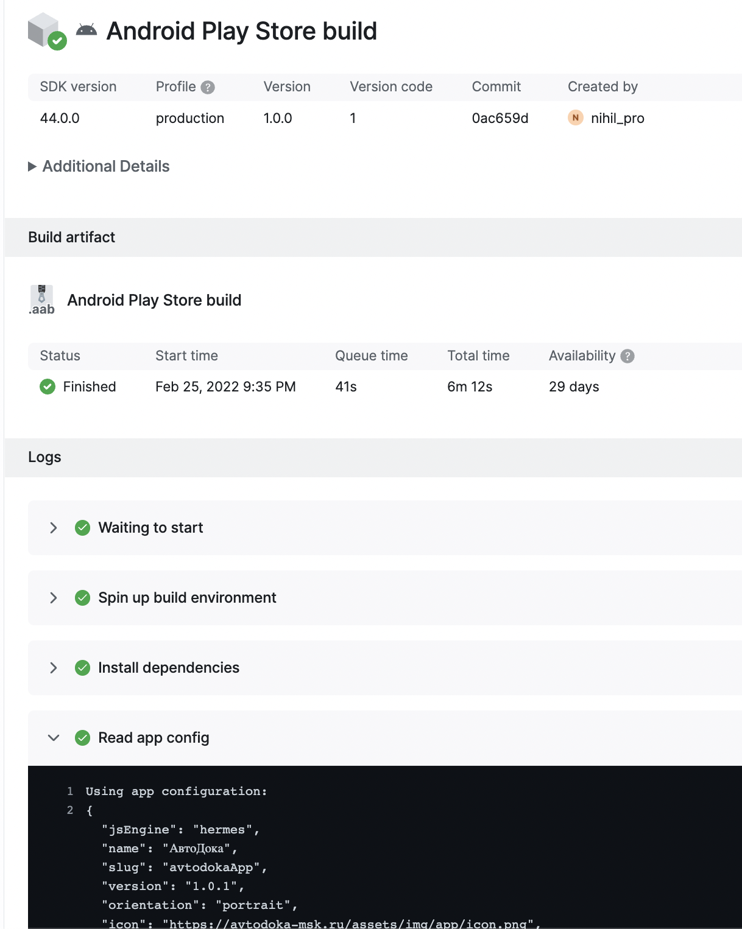Select the Start time value Feb 25, 2022

coord(226,387)
